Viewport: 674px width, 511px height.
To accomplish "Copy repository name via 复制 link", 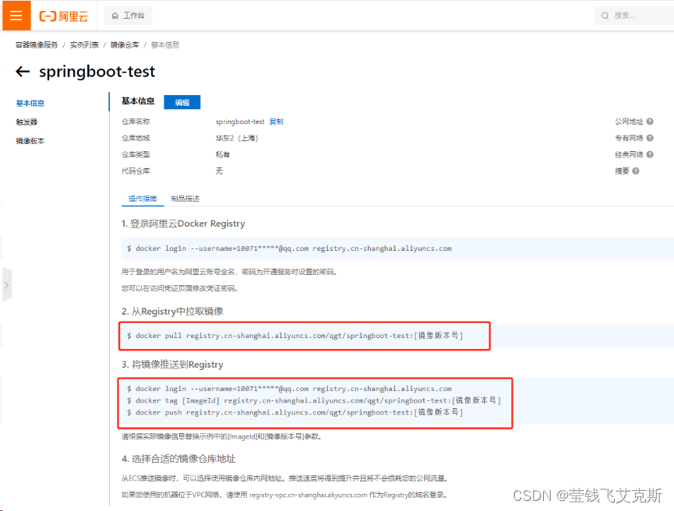I will tap(275, 122).
